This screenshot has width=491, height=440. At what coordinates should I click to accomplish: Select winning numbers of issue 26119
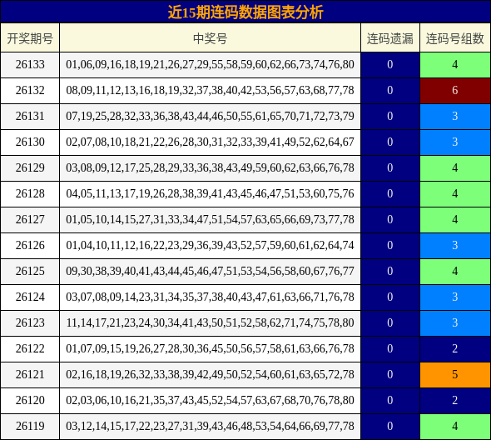210,426
